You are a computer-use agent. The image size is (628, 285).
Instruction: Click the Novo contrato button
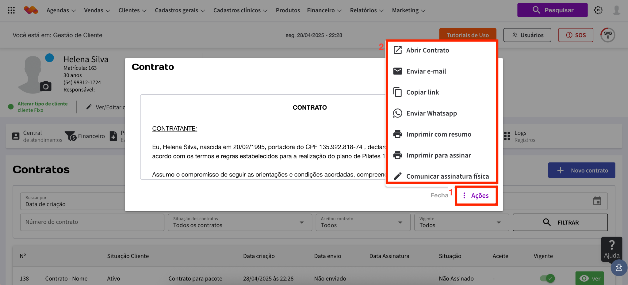581,170
